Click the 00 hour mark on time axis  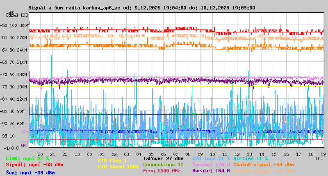coord(89,154)
